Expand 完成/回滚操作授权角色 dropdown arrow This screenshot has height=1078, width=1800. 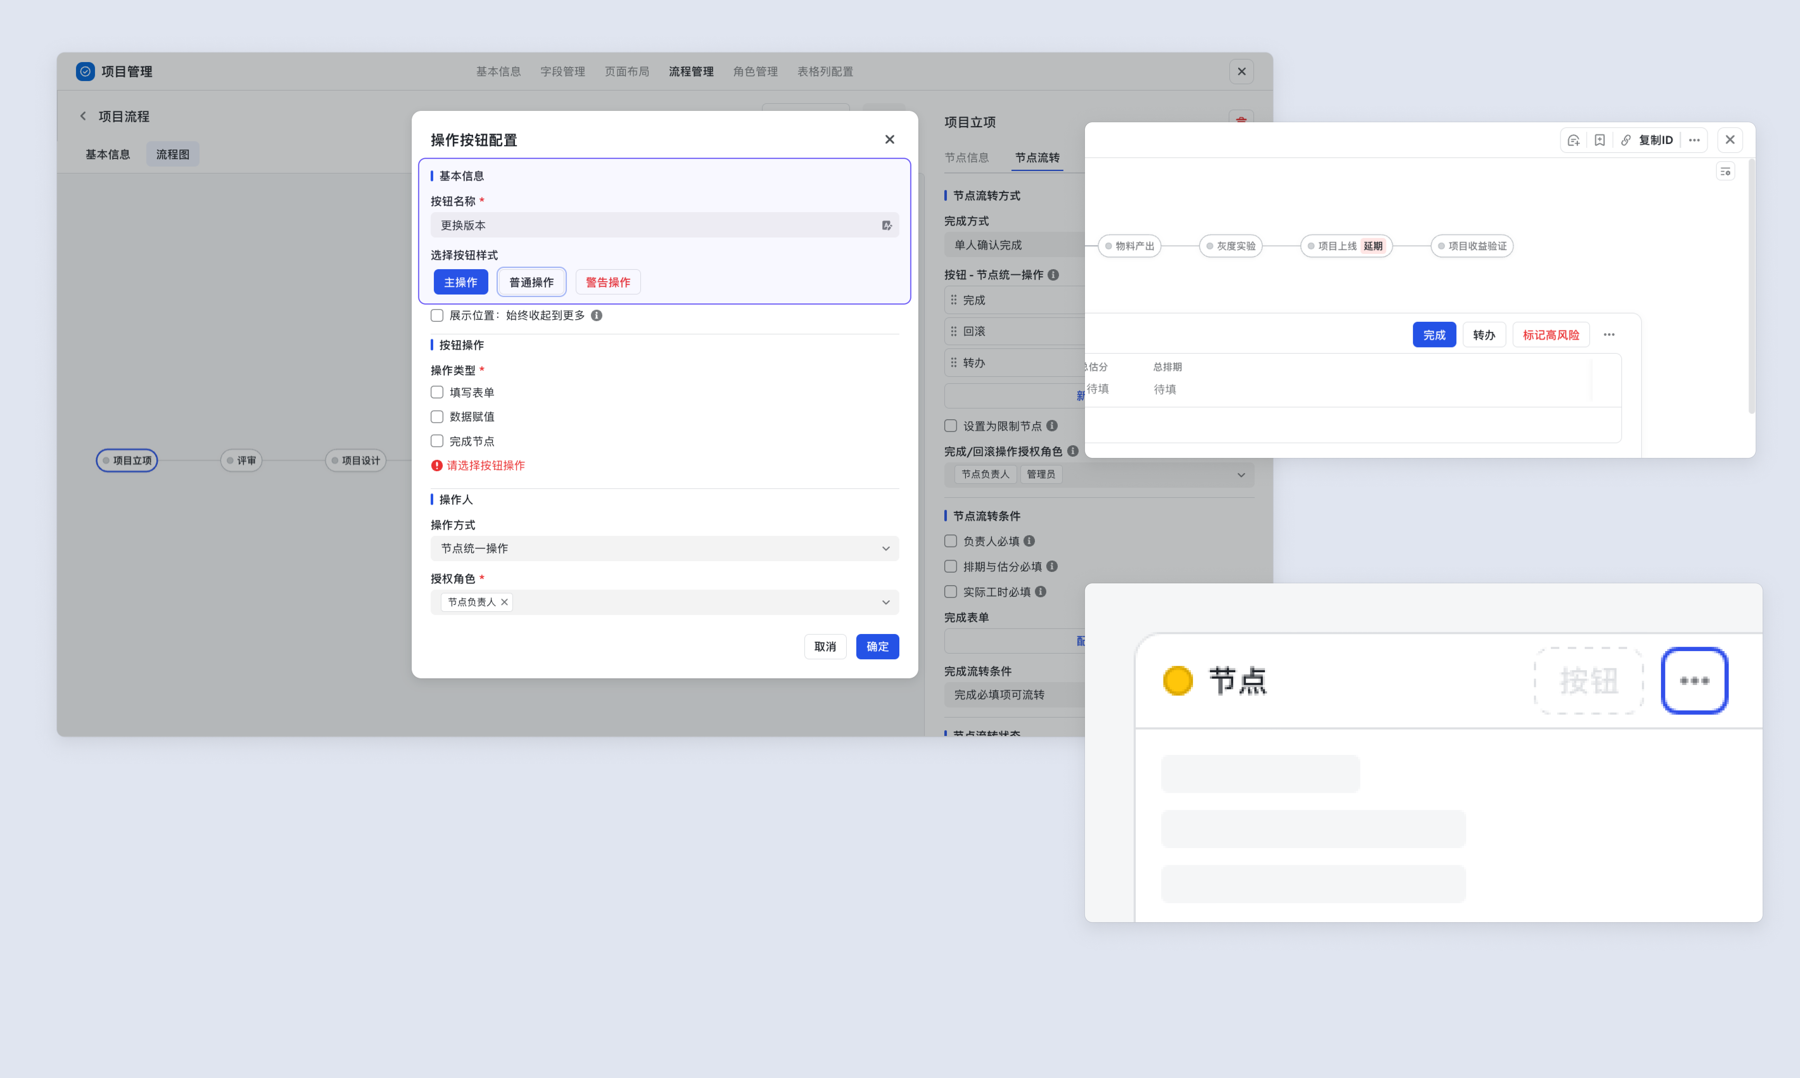pos(1241,475)
